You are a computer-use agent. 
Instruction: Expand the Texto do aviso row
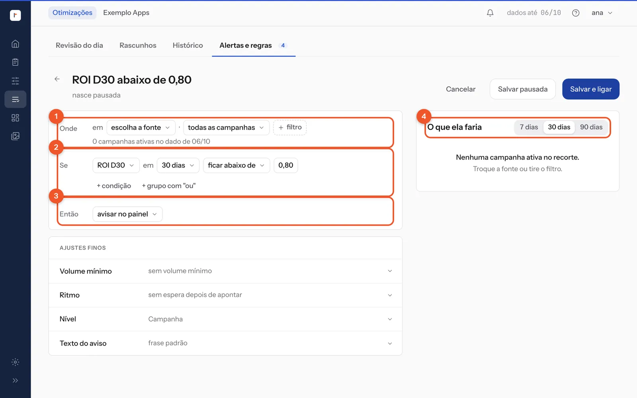[225, 343]
